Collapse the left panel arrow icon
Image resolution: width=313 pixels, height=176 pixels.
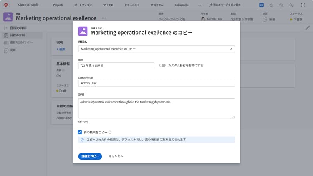pyautogui.click(x=6, y=28)
